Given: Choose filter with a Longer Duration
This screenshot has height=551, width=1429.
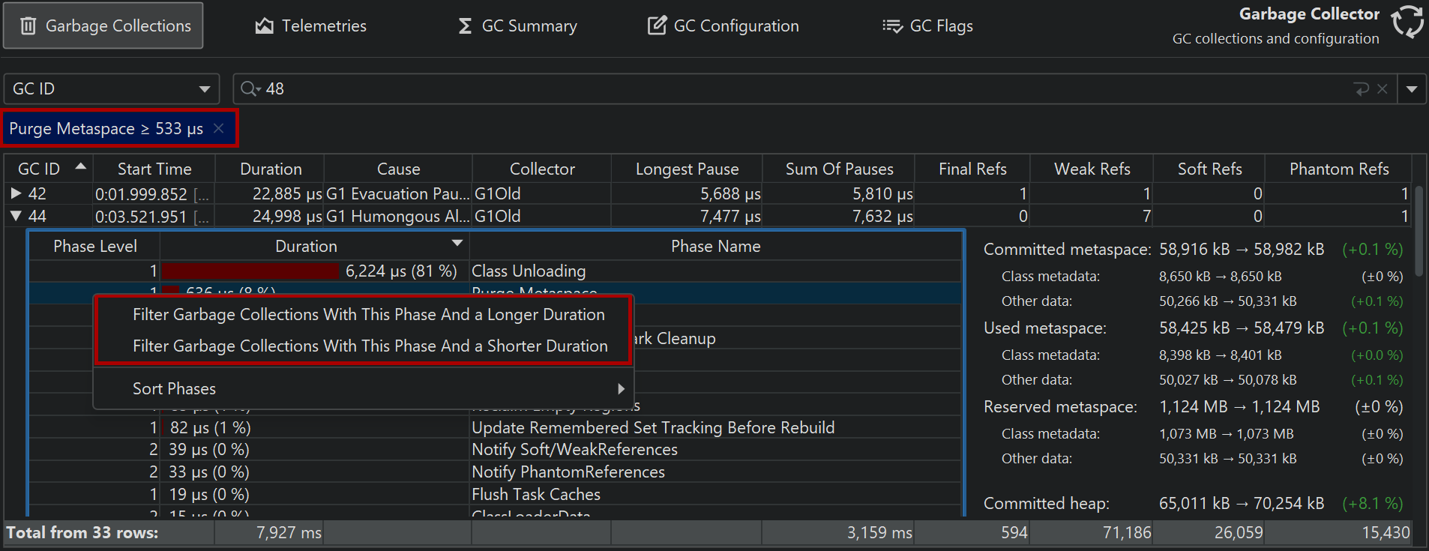Looking at the screenshot, I should click(x=368, y=315).
